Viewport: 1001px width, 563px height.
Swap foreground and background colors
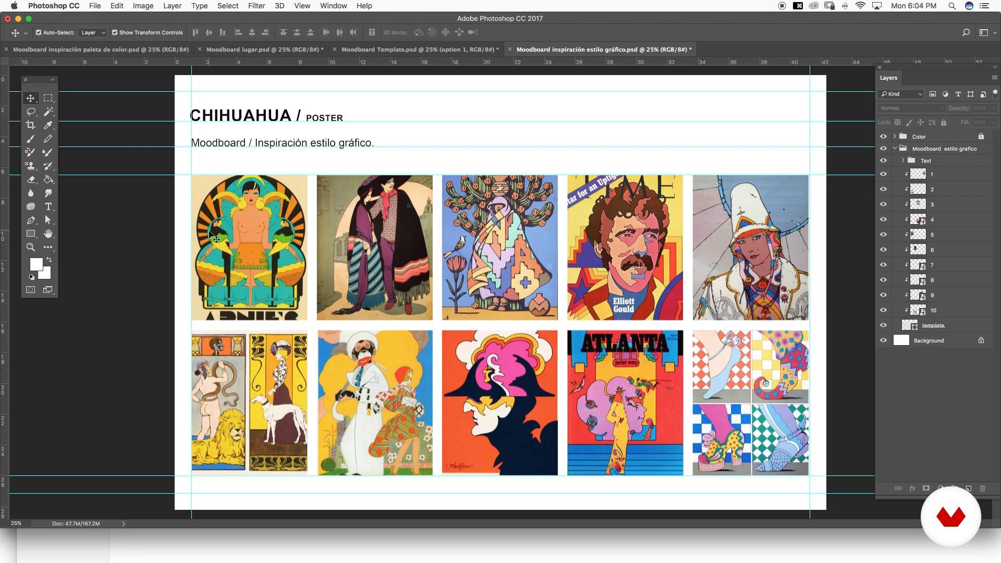pos(49,260)
